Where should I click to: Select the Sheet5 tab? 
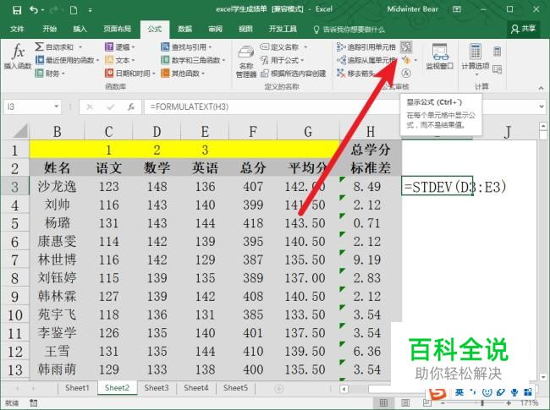[x=235, y=387]
